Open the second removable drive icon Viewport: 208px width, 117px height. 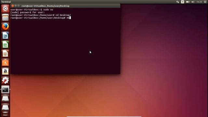5,108
